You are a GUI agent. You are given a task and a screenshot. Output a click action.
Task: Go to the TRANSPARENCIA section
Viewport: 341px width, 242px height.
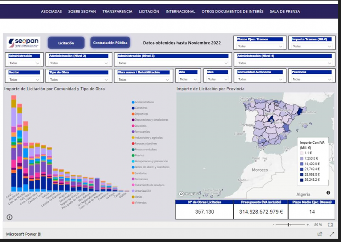pyautogui.click(x=117, y=11)
